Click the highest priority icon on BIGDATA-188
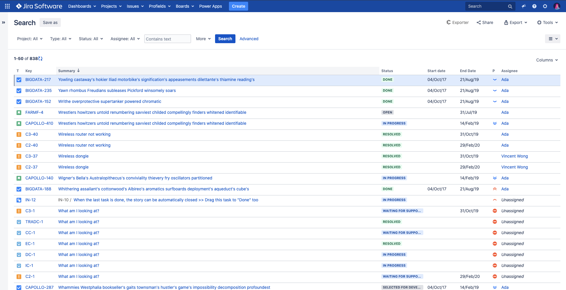Screen dimensions: 566x290 [x=495, y=189]
